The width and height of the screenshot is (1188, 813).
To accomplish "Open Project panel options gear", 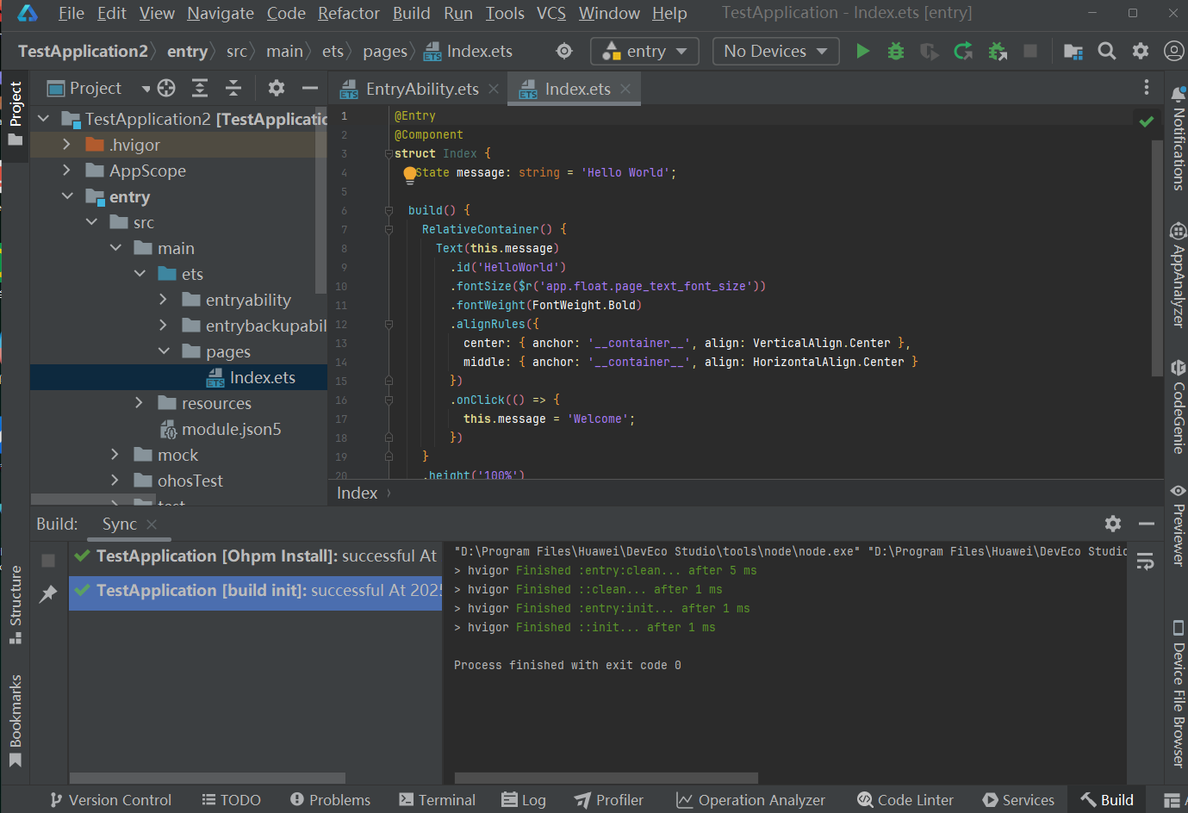I will [277, 88].
